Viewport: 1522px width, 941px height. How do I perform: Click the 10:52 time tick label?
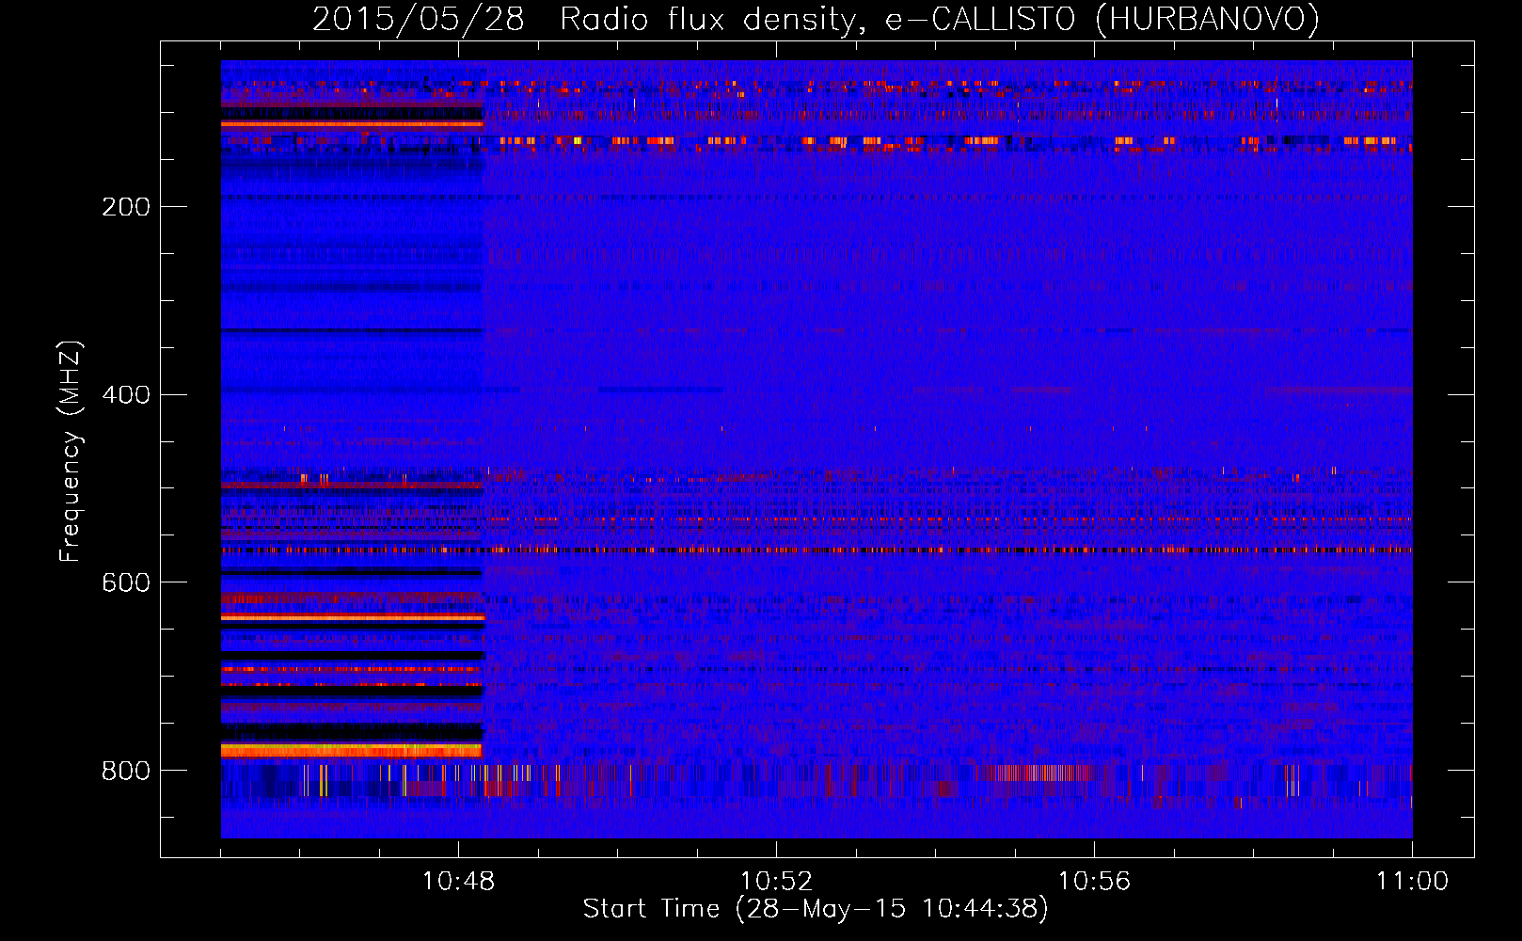(776, 882)
